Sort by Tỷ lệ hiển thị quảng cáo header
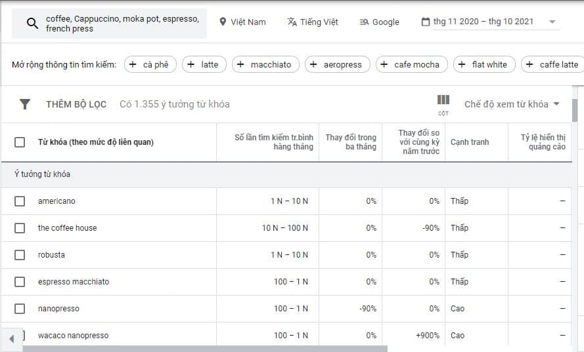The height and width of the screenshot is (352, 584). [x=543, y=142]
